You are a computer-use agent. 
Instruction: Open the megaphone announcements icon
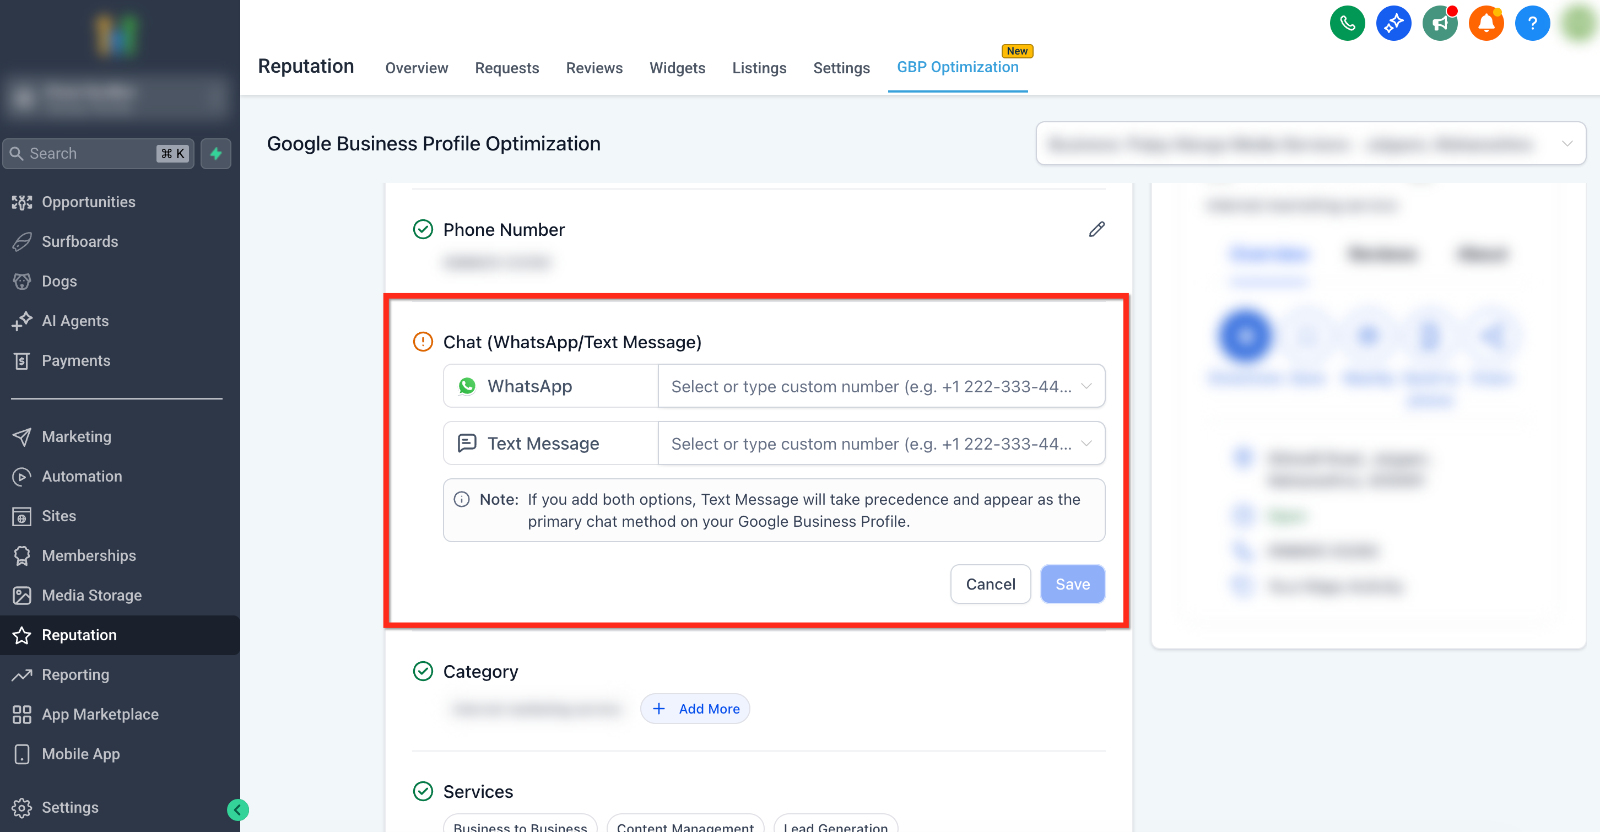point(1440,24)
